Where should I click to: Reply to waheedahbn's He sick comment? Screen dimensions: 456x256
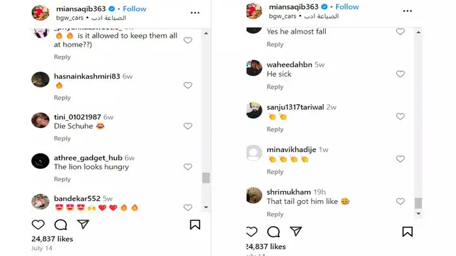click(x=275, y=86)
